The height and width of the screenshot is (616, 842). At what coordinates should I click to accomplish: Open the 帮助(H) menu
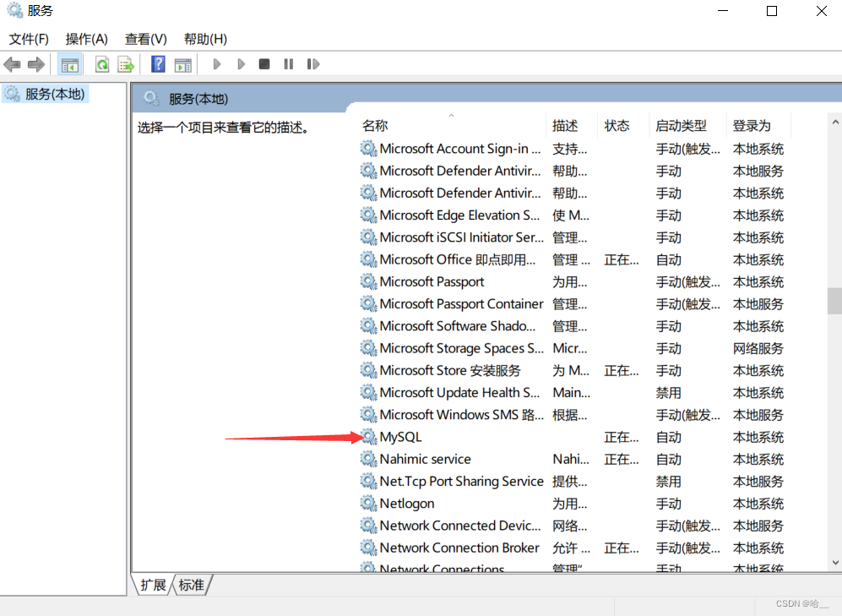(x=205, y=39)
